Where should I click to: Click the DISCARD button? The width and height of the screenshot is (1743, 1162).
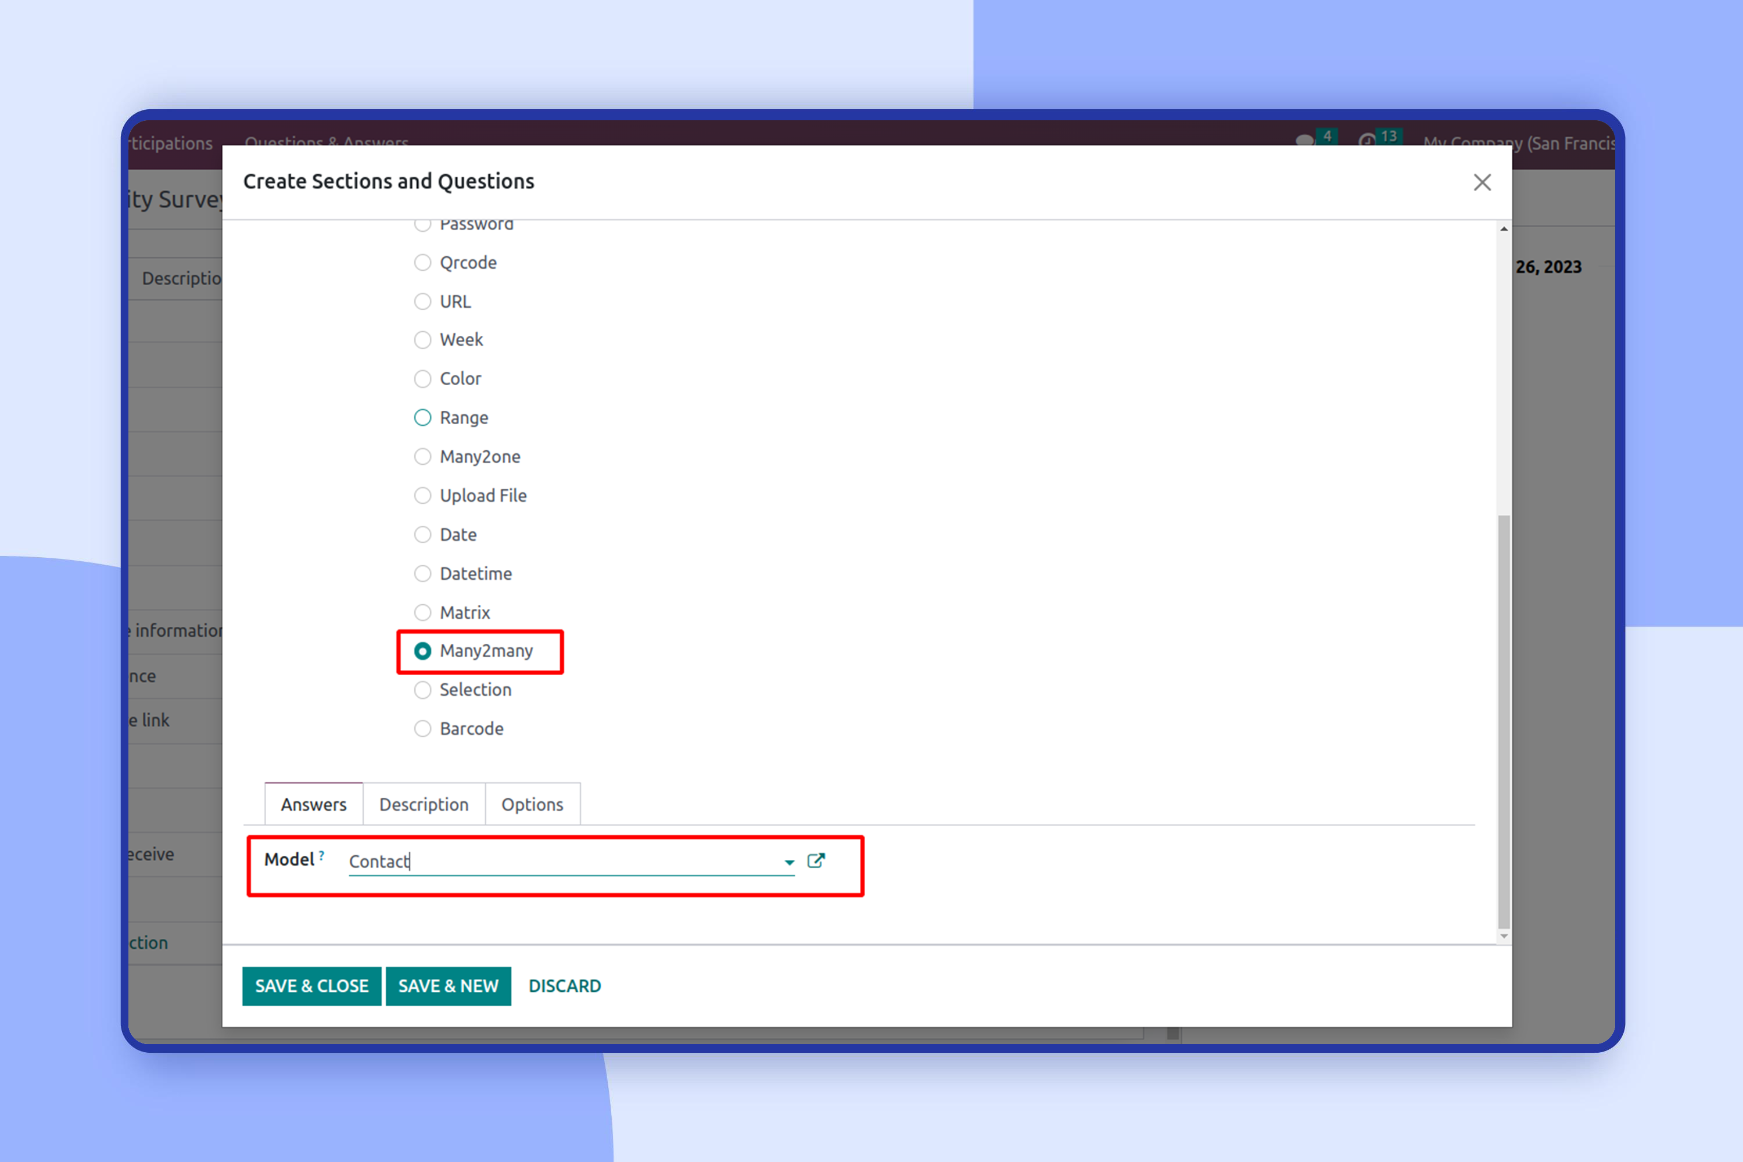[565, 985]
